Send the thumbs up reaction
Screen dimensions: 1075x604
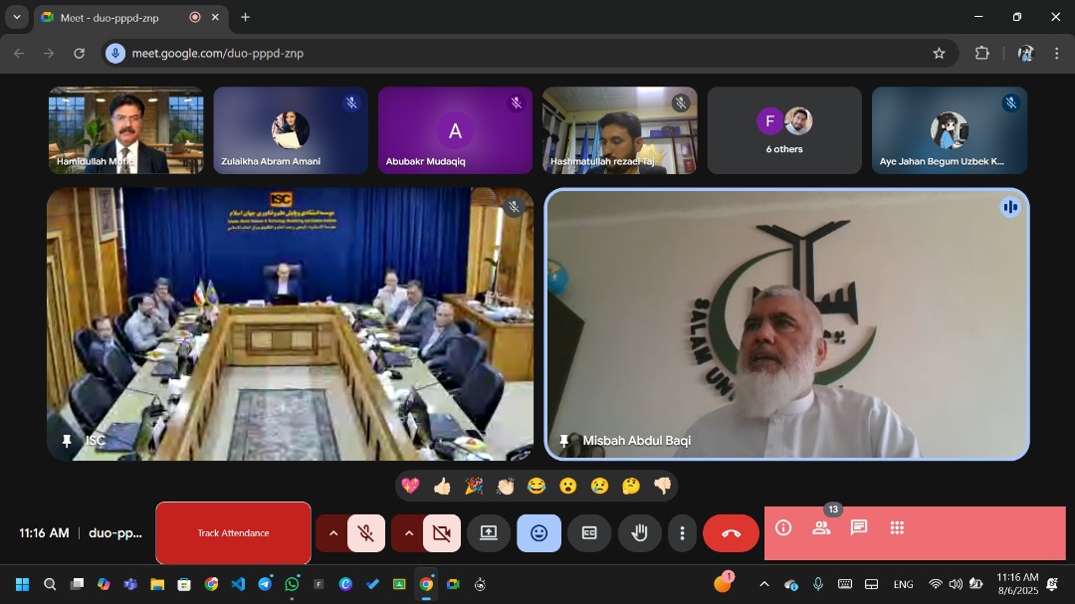pyautogui.click(x=442, y=487)
